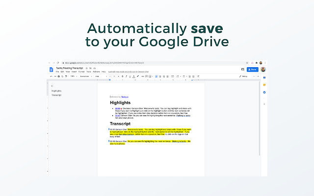This screenshot has width=314, height=196.
Task: Insert a link from the toolbar
Action: (143, 76)
